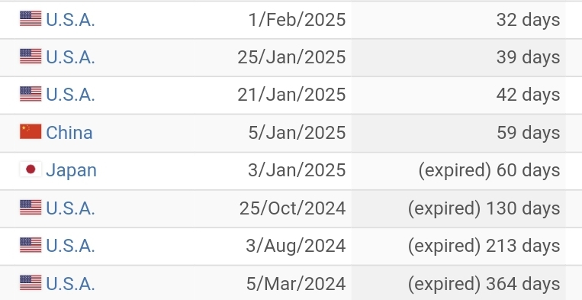Screen dimensions: 582x300
Task: Open the China country link
Action: coord(69,133)
